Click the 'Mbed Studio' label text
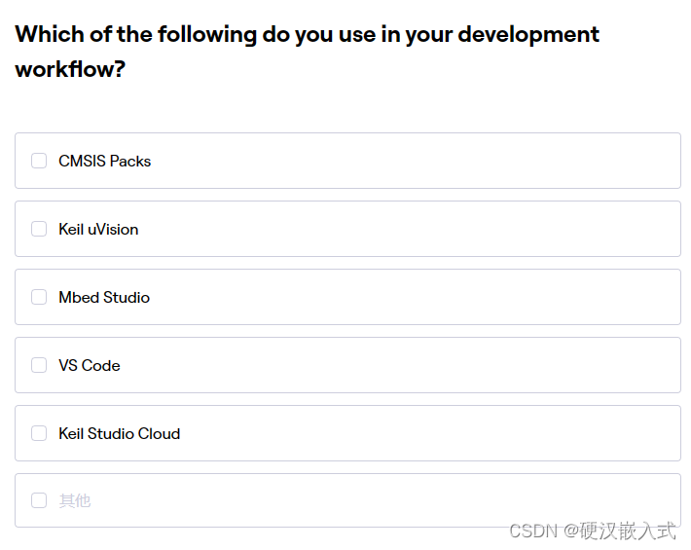This screenshot has height=550, width=691. point(104,297)
